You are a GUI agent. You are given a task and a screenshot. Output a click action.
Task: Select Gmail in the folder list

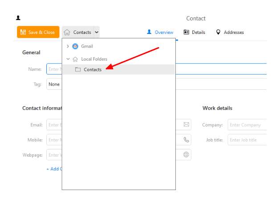click(x=87, y=46)
